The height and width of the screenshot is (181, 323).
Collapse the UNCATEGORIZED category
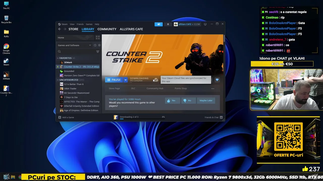tap(58, 80)
